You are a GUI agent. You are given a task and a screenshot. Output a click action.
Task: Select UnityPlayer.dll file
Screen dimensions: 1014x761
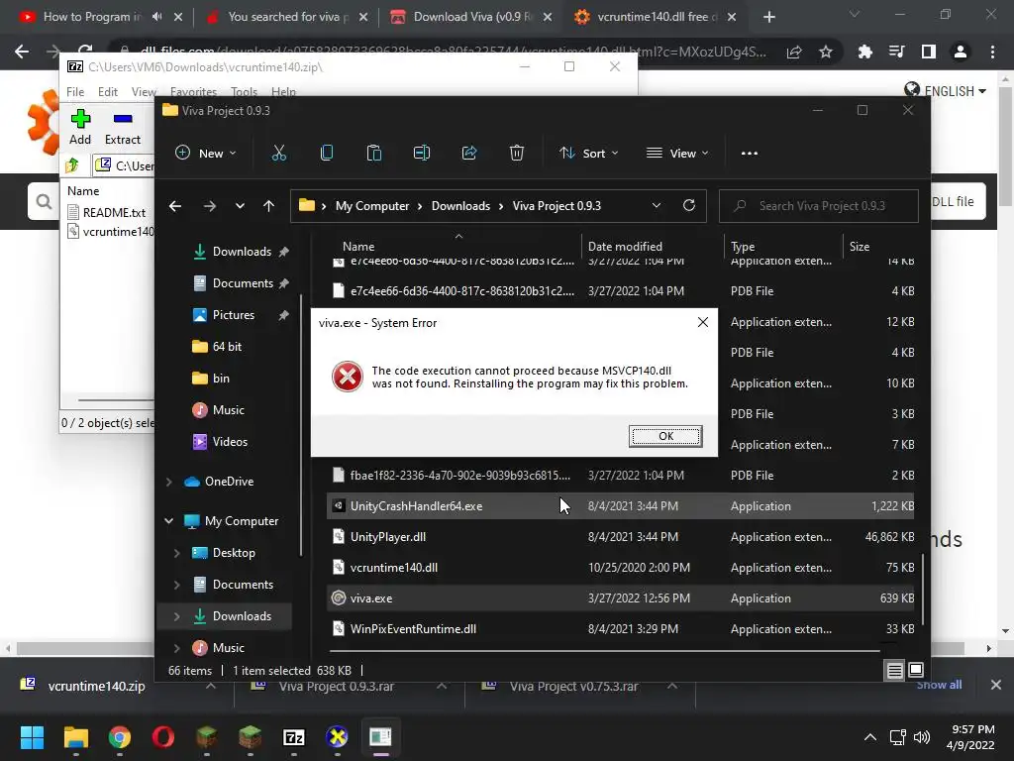point(620,537)
